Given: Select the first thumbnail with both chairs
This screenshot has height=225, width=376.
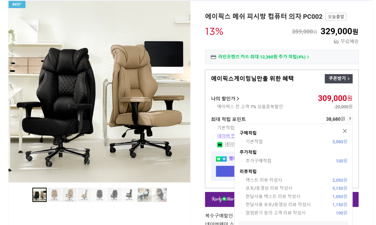Looking at the screenshot, I should coord(40,195).
